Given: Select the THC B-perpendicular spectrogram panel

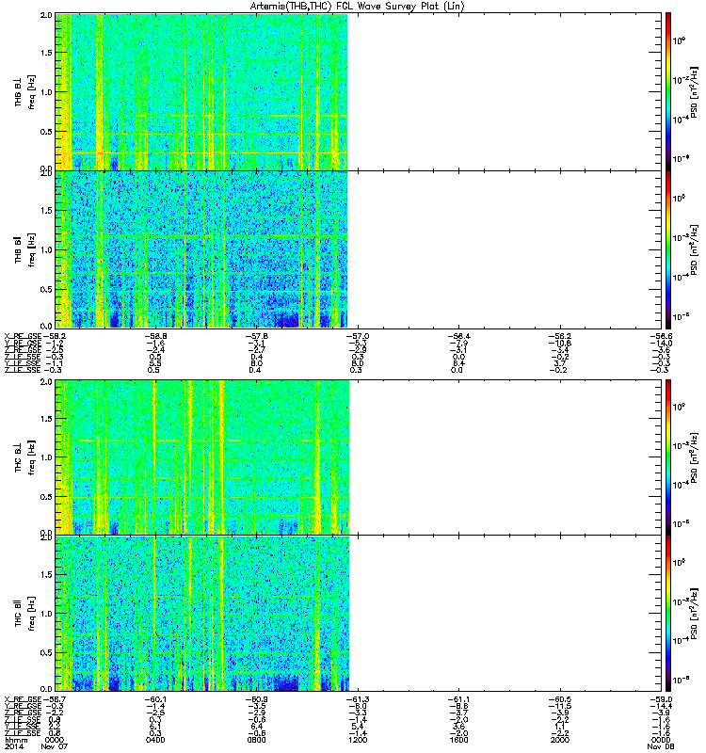Looking at the screenshot, I should pos(359,457).
